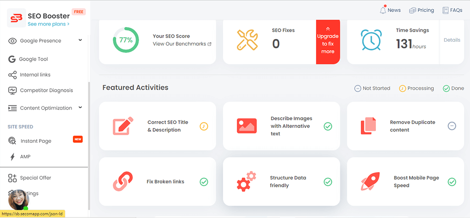Open the News link in header
Image resolution: width=470 pixels, height=218 pixels.
click(390, 10)
